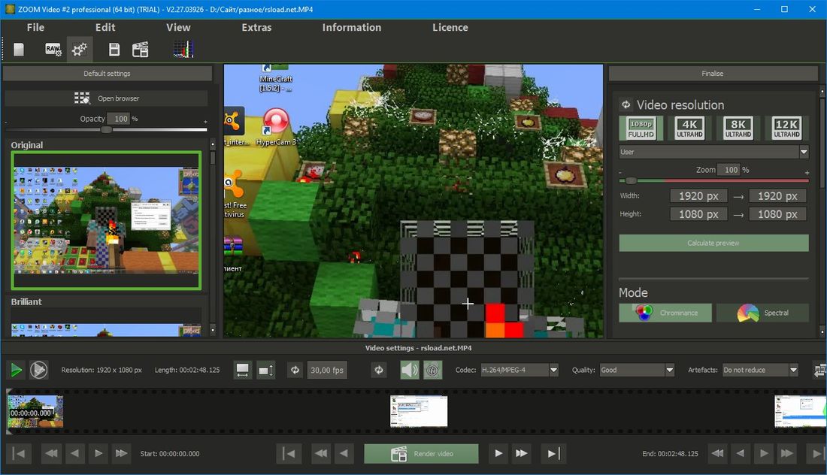Choose the 8K UltraHD resolution preset
This screenshot has height=475, width=827.
(x=738, y=129)
